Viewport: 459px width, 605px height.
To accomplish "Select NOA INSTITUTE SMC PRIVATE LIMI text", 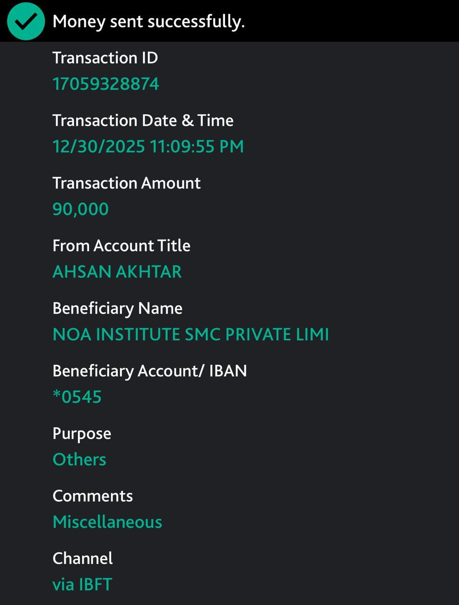I will [191, 334].
